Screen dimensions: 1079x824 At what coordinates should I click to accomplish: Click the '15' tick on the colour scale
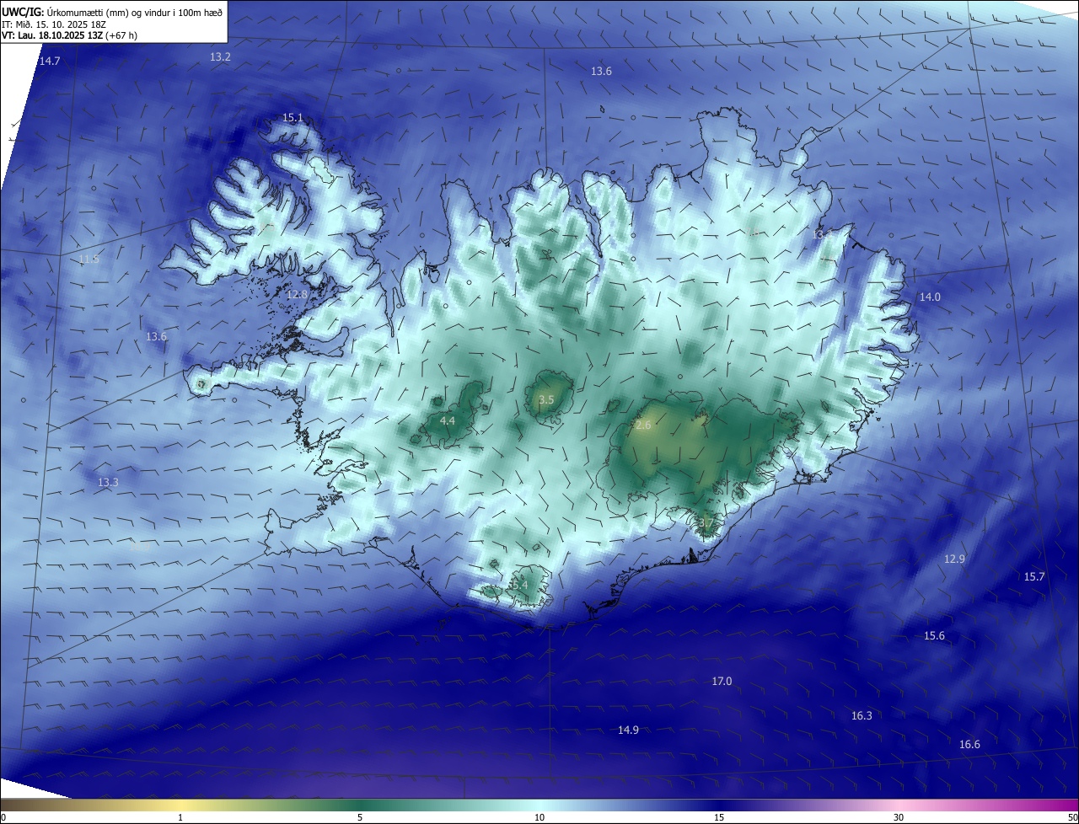pyautogui.click(x=719, y=817)
